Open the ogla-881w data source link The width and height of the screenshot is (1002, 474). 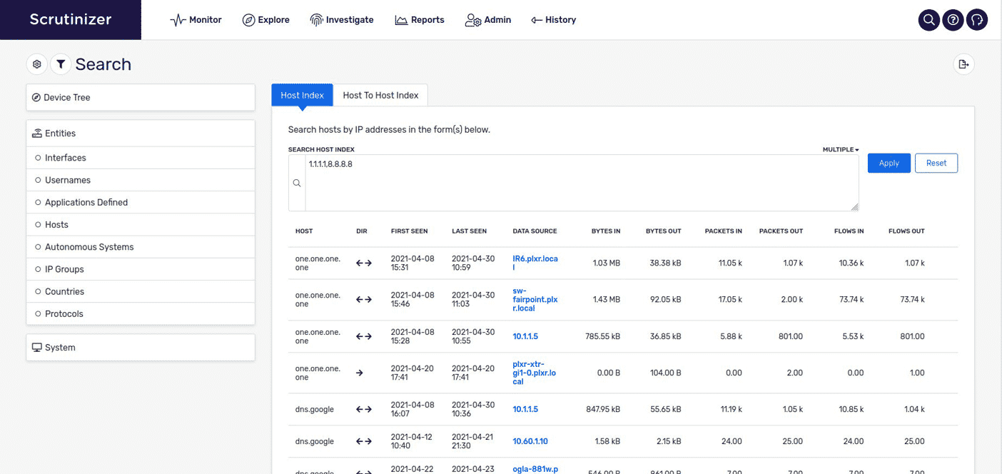pyautogui.click(x=535, y=469)
